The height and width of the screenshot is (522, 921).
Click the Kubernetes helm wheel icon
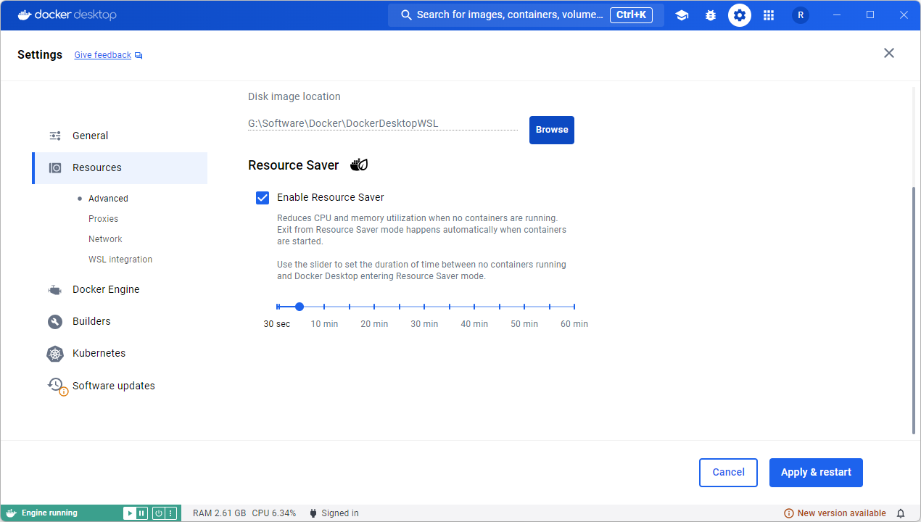click(x=55, y=354)
